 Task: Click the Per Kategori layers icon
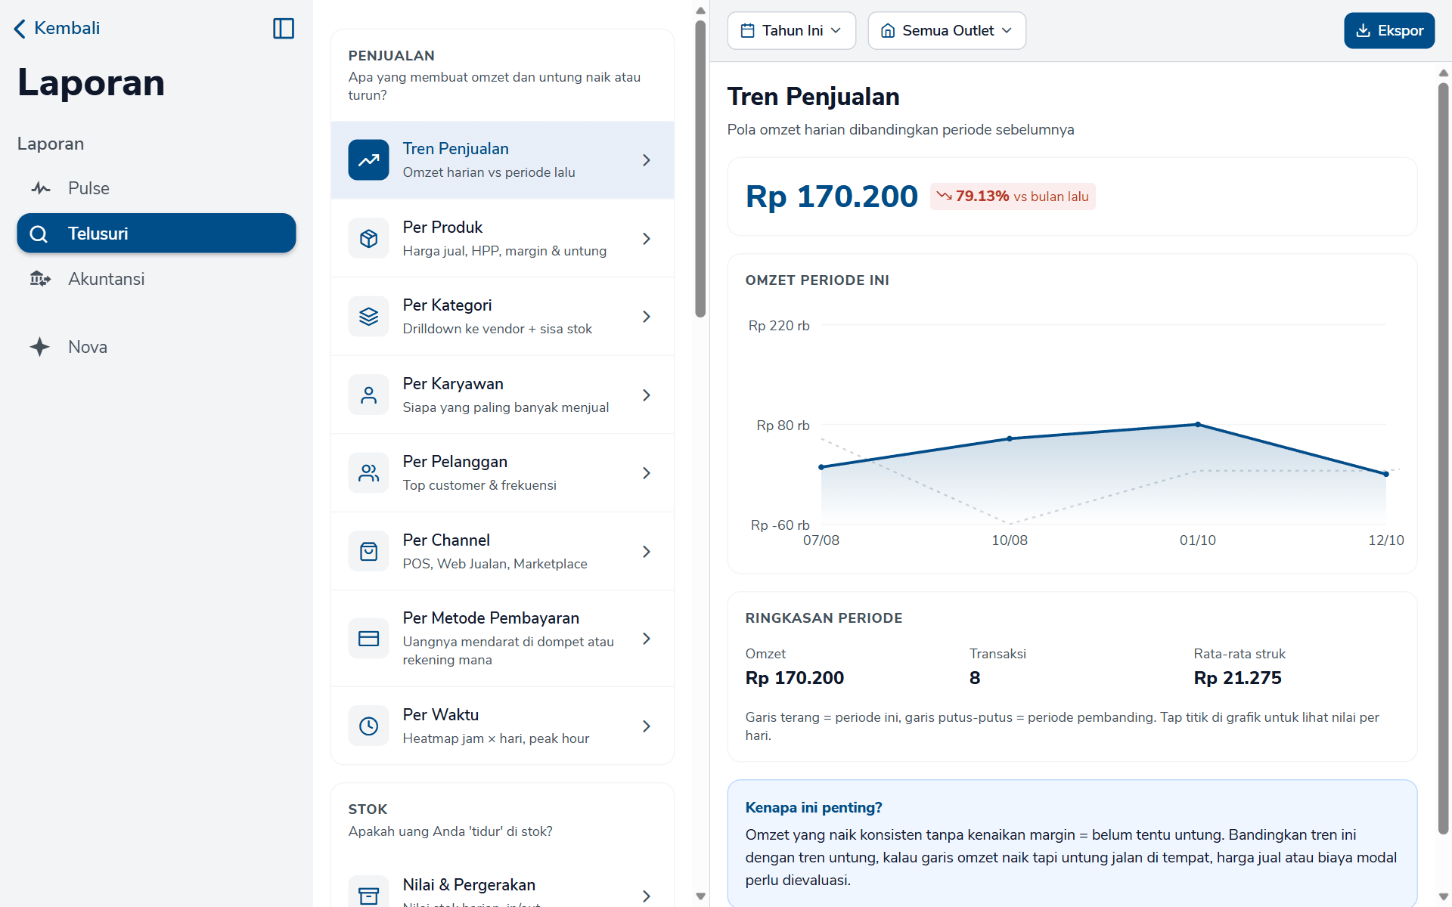click(368, 317)
